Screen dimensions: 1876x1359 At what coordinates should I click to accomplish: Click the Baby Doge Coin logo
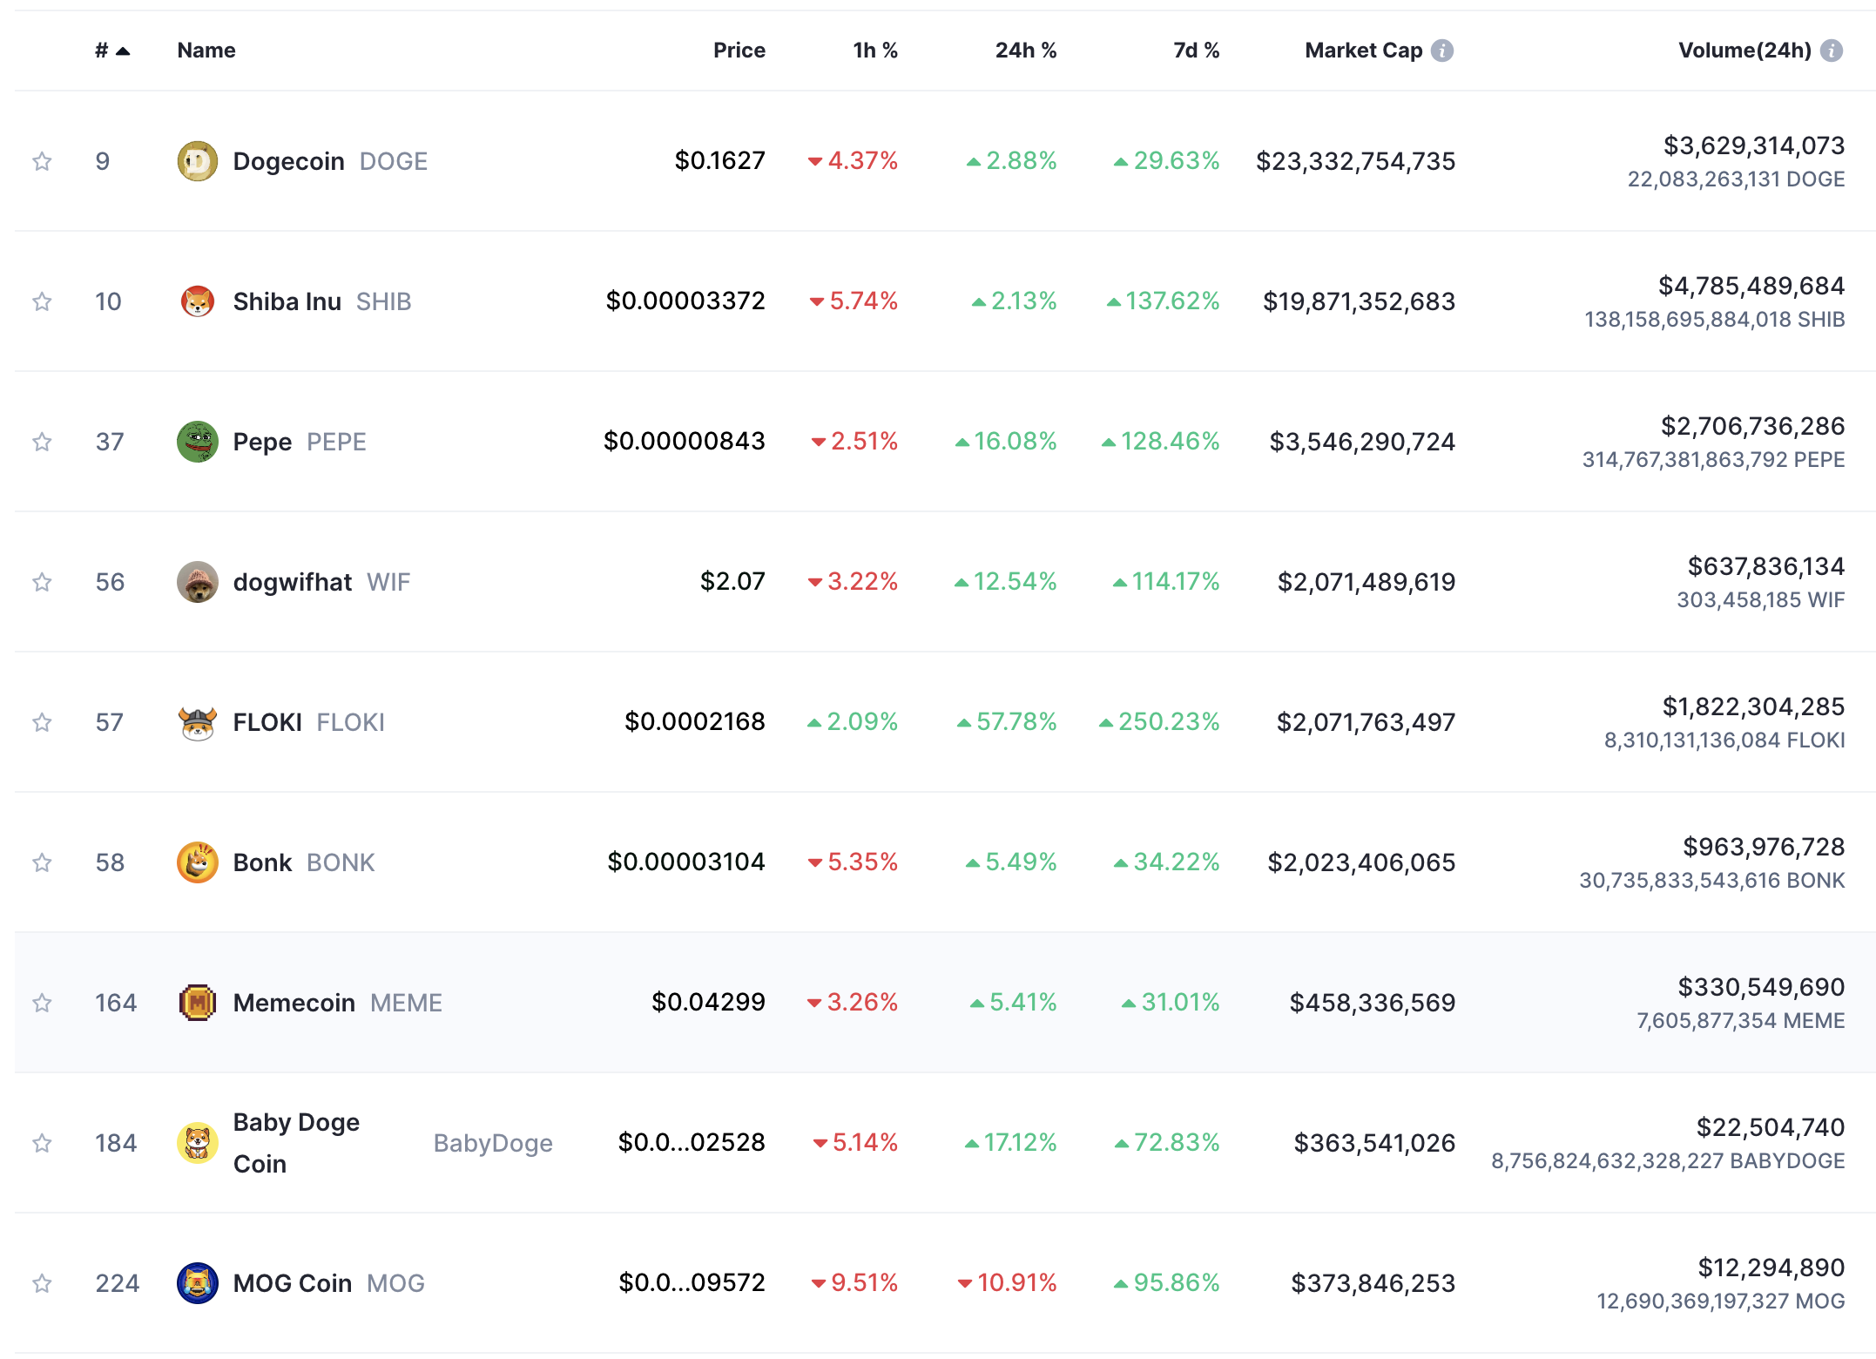pos(198,1143)
